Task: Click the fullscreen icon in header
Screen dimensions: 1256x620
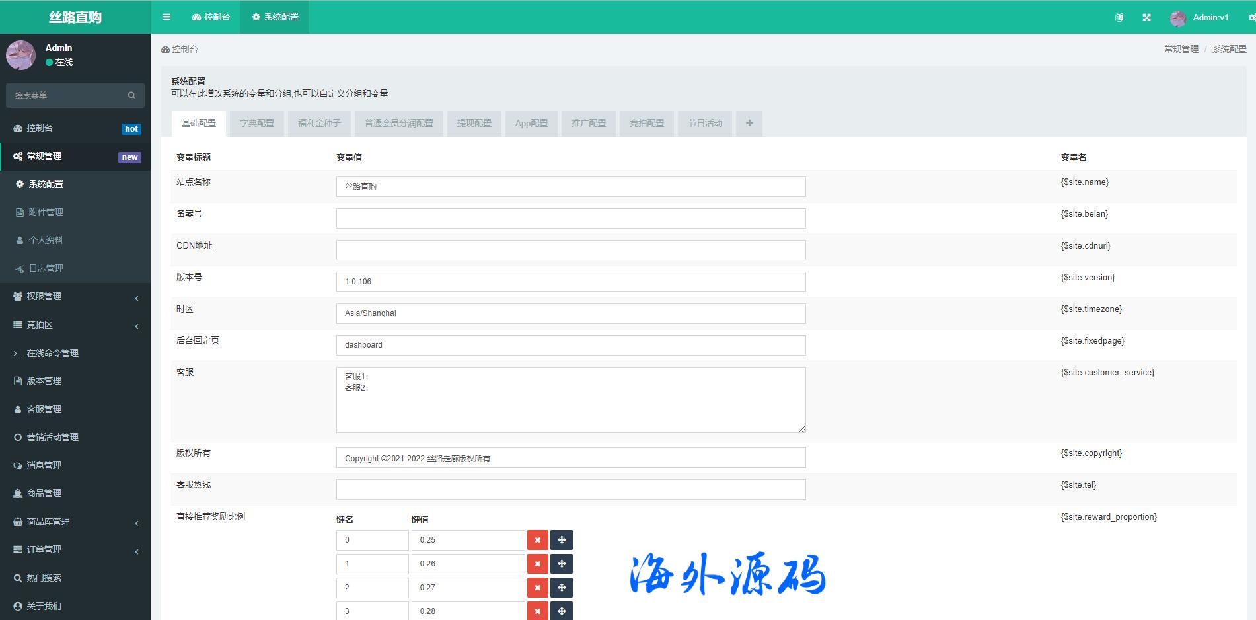Action: click(x=1146, y=18)
